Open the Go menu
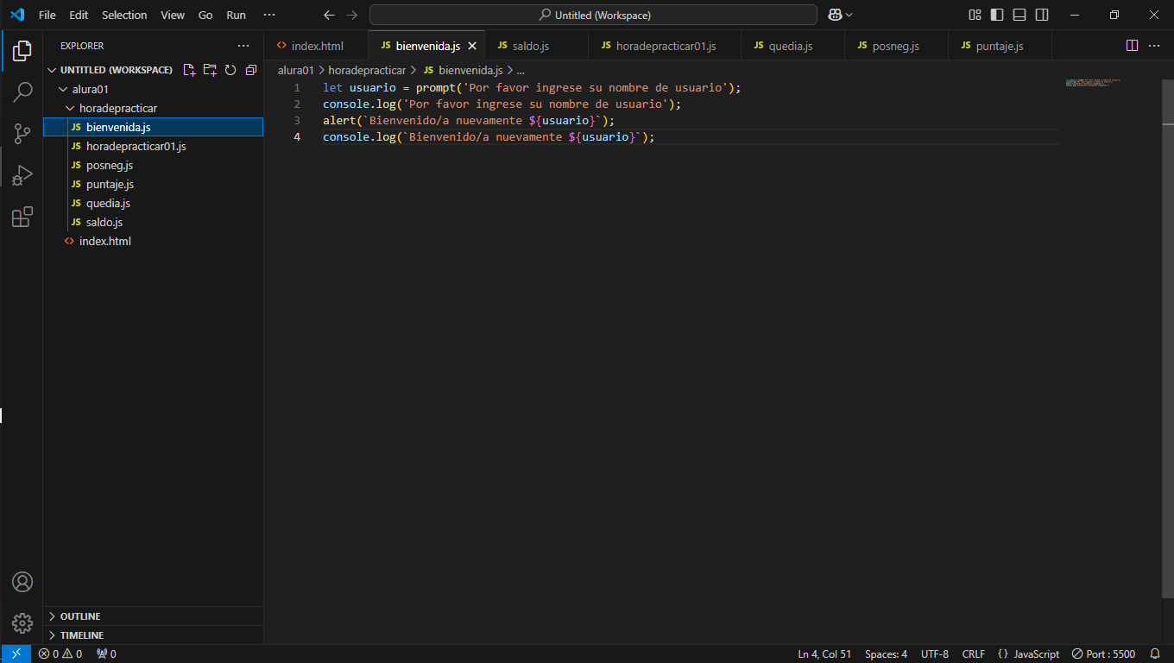The height and width of the screenshot is (663, 1174). [205, 15]
